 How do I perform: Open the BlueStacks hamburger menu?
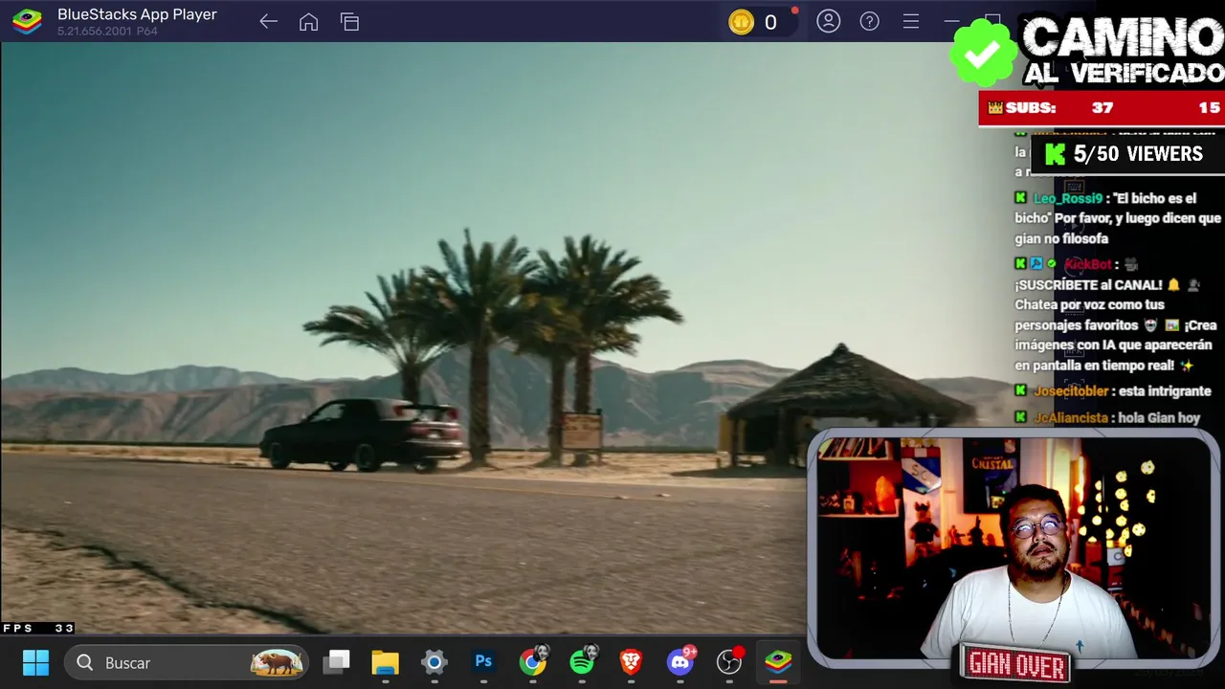[x=911, y=21]
